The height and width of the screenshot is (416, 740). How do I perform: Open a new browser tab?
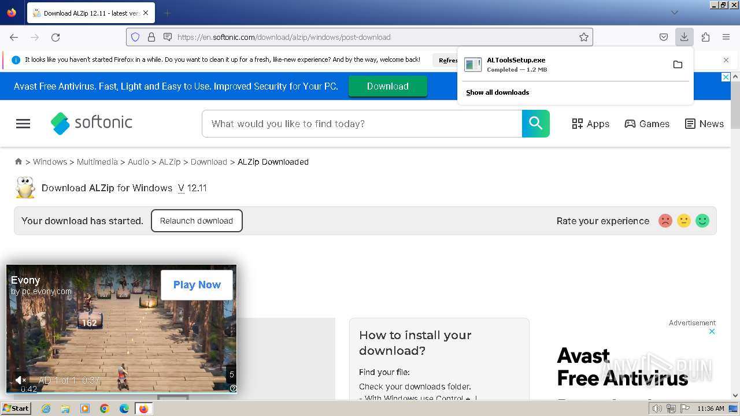167,13
